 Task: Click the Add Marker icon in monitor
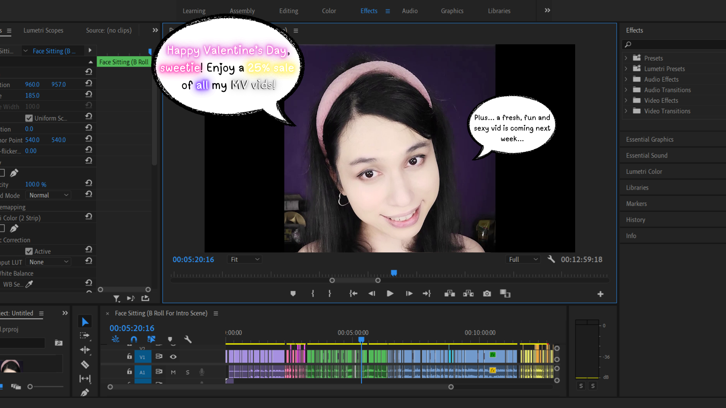coord(293,294)
